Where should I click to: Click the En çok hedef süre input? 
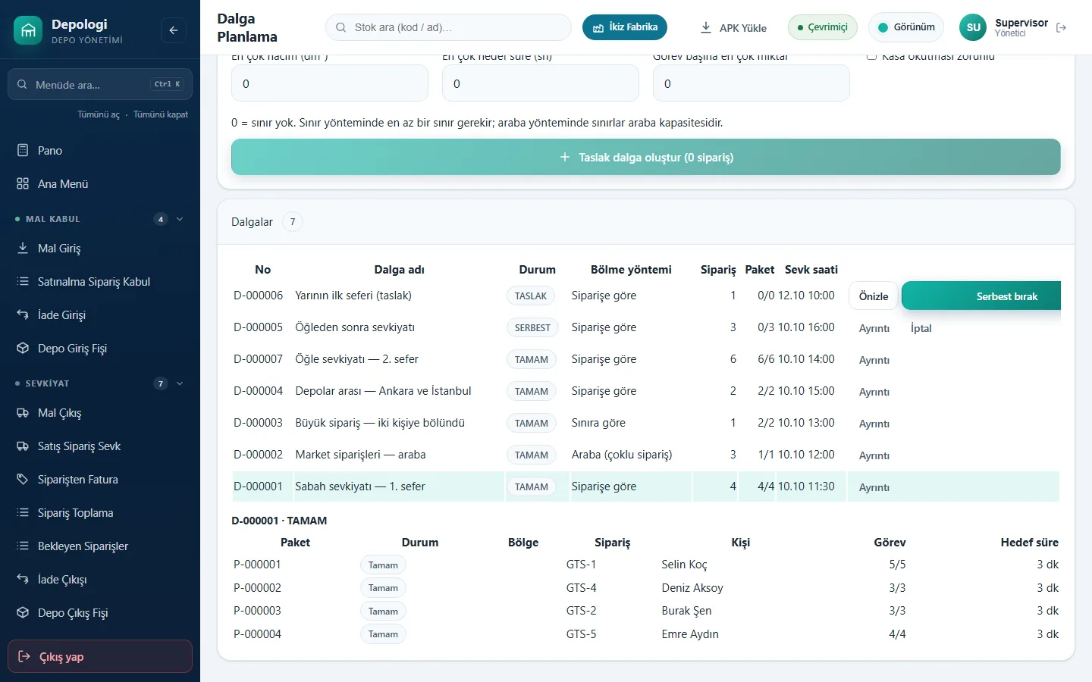pos(541,83)
